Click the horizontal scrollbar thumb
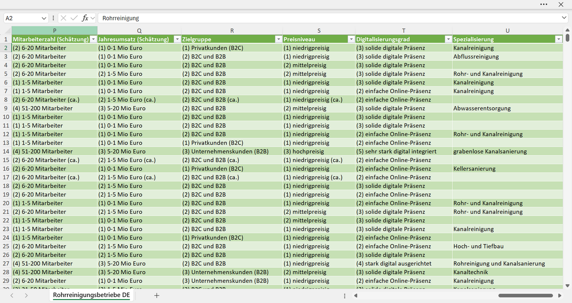The height and width of the screenshot is (303, 572). pyautogui.click(x=526, y=295)
